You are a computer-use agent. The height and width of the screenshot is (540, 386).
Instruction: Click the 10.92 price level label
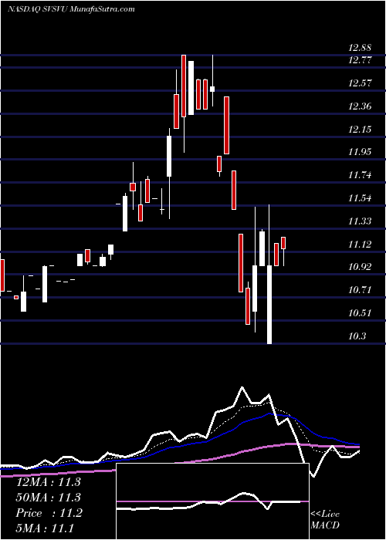pos(361,267)
